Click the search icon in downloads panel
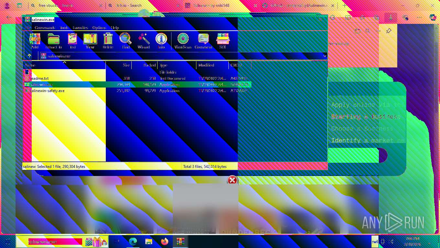 point(368,31)
